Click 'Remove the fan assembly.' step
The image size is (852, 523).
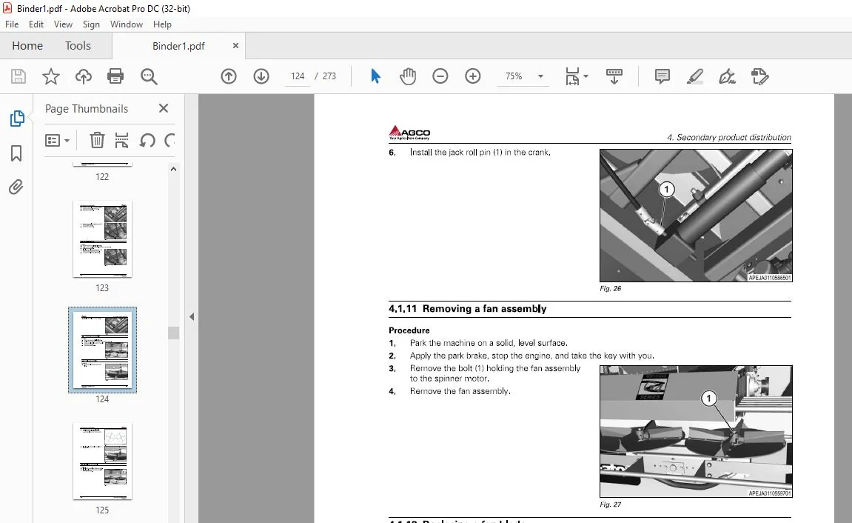click(x=460, y=391)
